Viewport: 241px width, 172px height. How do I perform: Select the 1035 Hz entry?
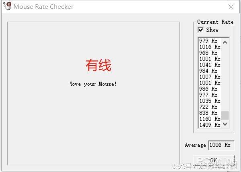coord(210,101)
